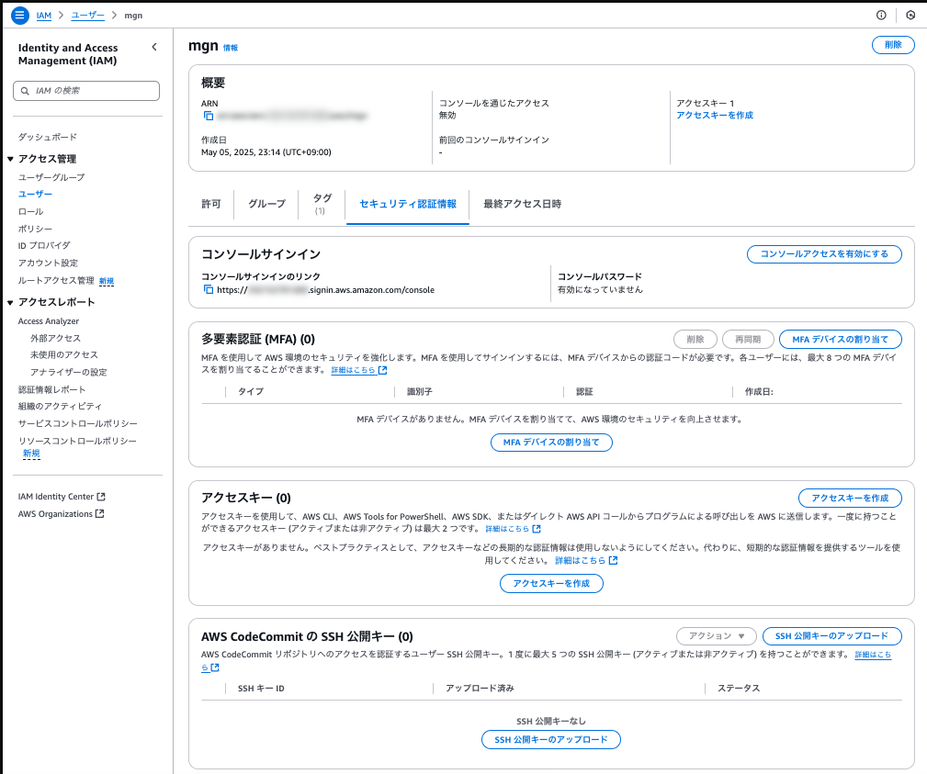This screenshot has height=774, width=927.
Task: Open 認証情報レポート in the sidebar
Action: (52, 389)
